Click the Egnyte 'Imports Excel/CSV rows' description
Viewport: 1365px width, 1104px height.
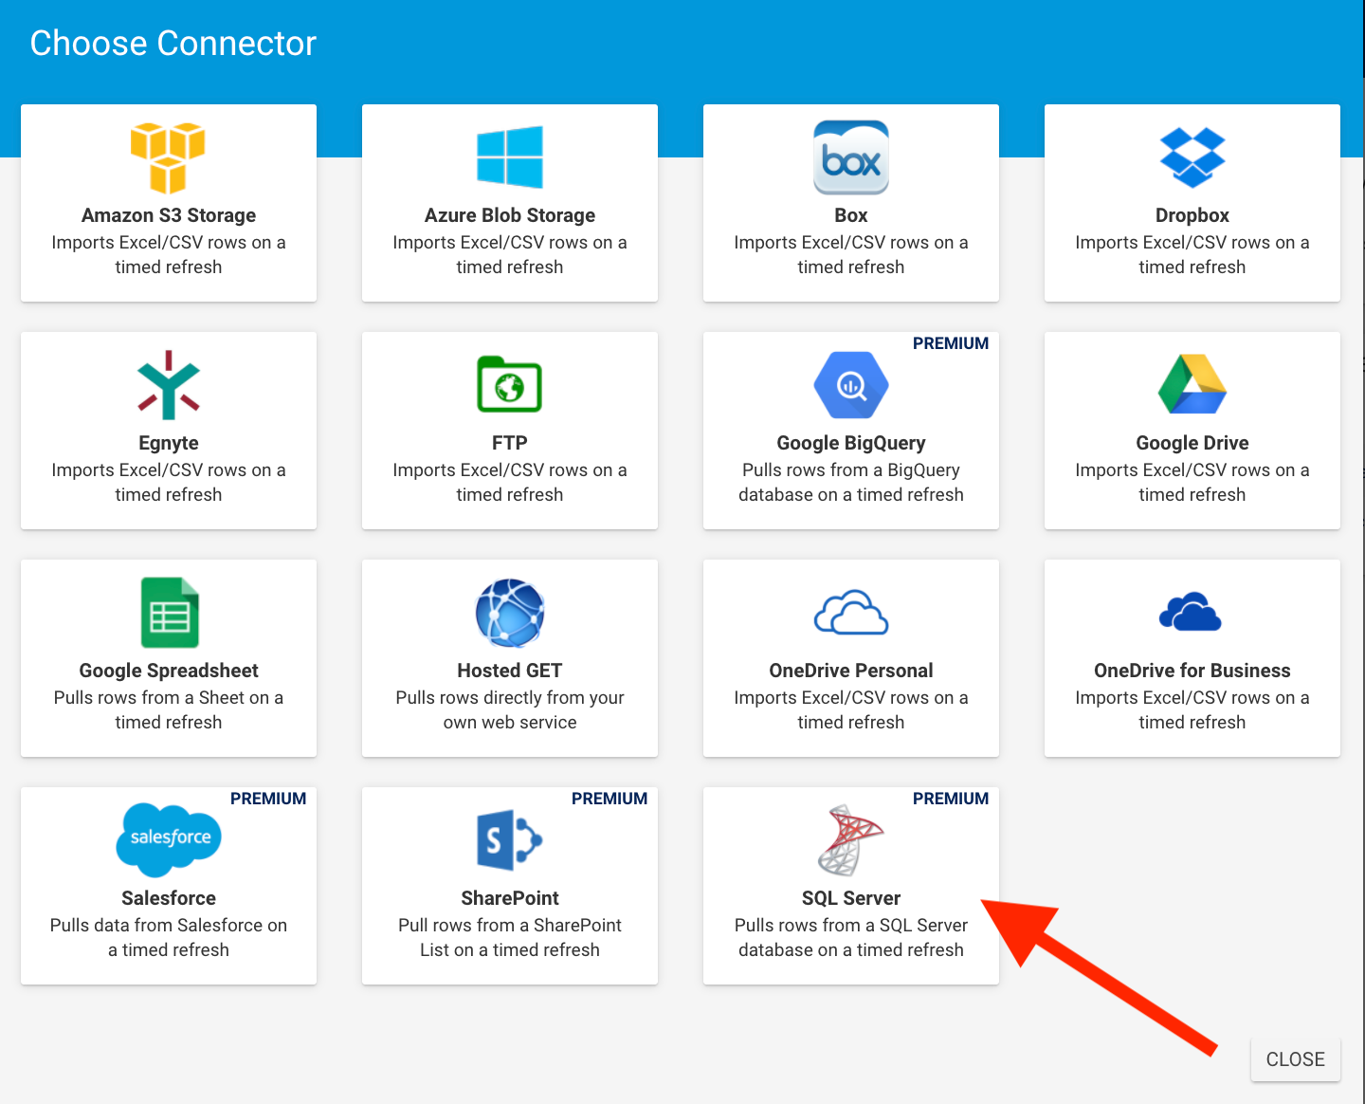[x=169, y=482]
